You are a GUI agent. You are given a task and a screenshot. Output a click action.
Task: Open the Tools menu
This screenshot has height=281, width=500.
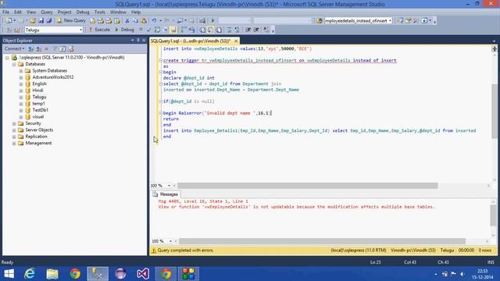100,12
